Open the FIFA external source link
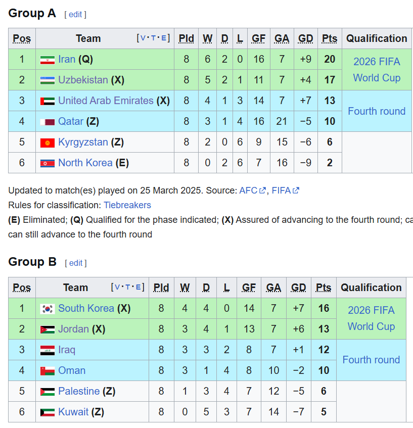 pyautogui.click(x=282, y=191)
